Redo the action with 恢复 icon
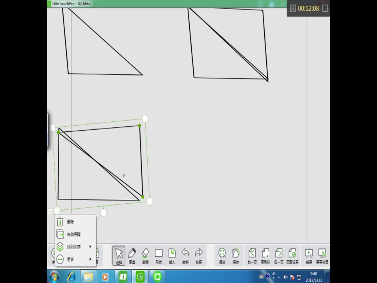 [x=199, y=255]
